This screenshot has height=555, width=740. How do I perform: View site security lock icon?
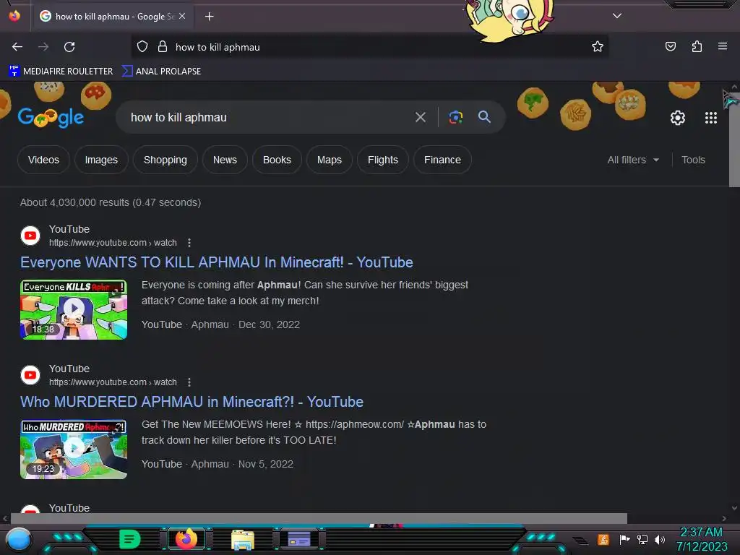[163, 47]
